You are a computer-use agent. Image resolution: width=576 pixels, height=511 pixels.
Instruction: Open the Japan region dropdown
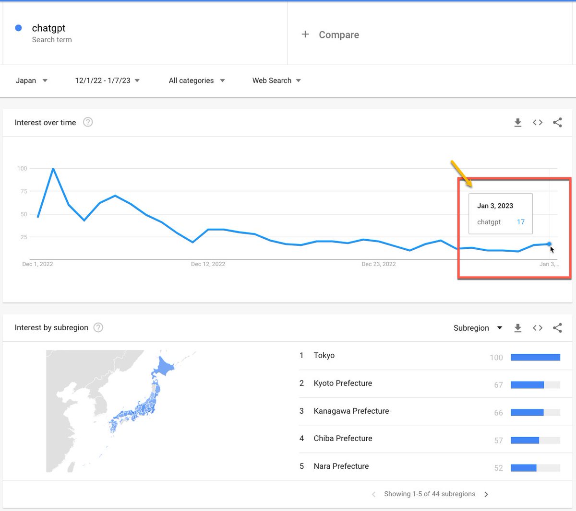tap(32, 81)
